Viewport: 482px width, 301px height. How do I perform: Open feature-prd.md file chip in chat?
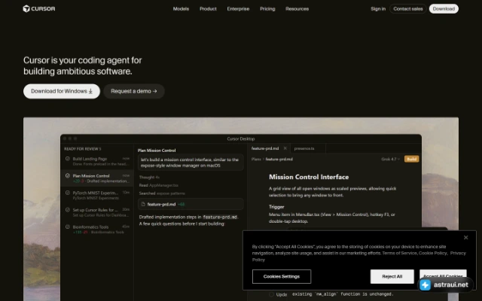pyautogui.click(x=191, y=204)
